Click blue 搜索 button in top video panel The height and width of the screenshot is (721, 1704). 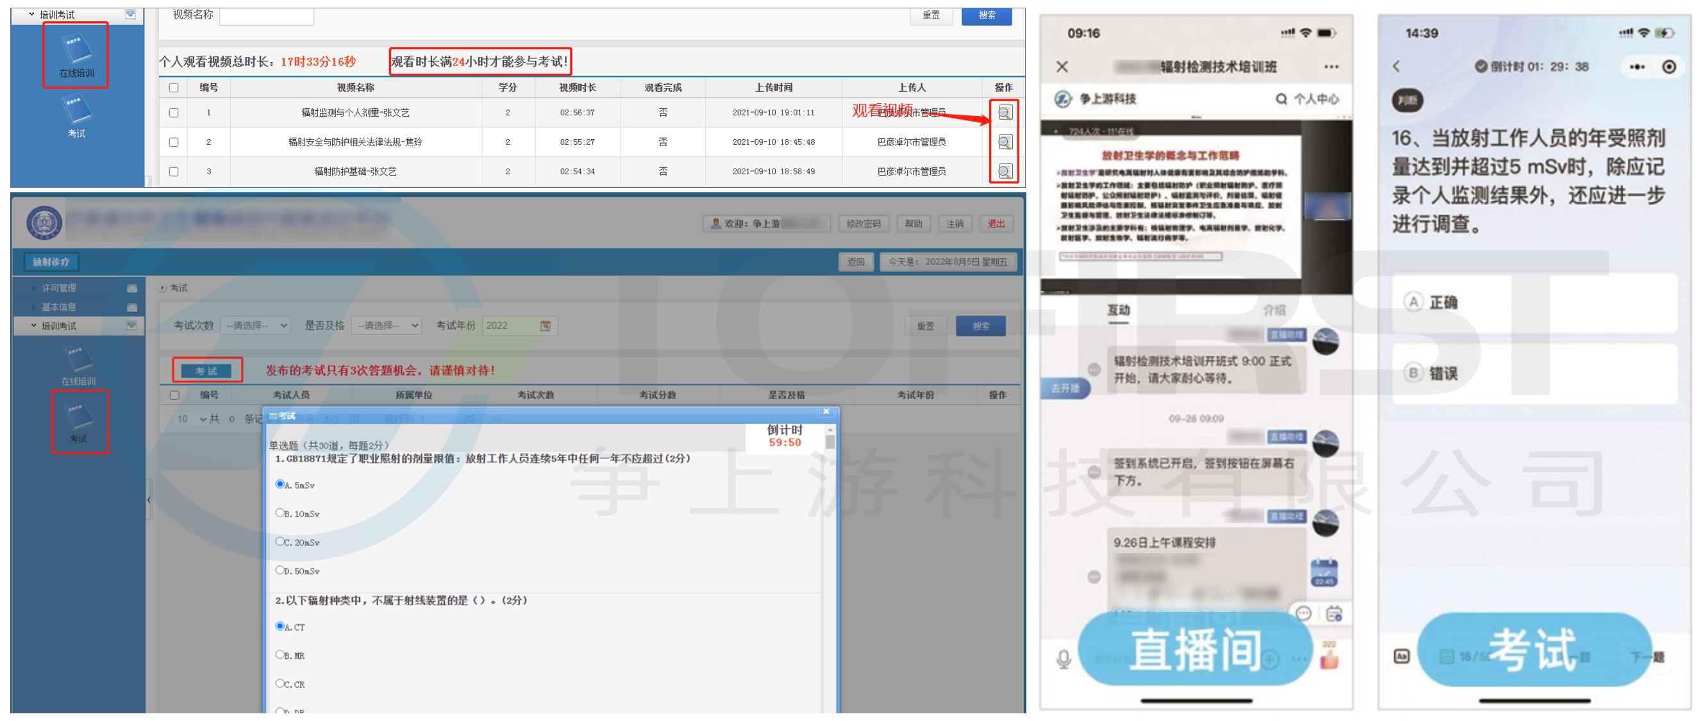pos(986,15)
